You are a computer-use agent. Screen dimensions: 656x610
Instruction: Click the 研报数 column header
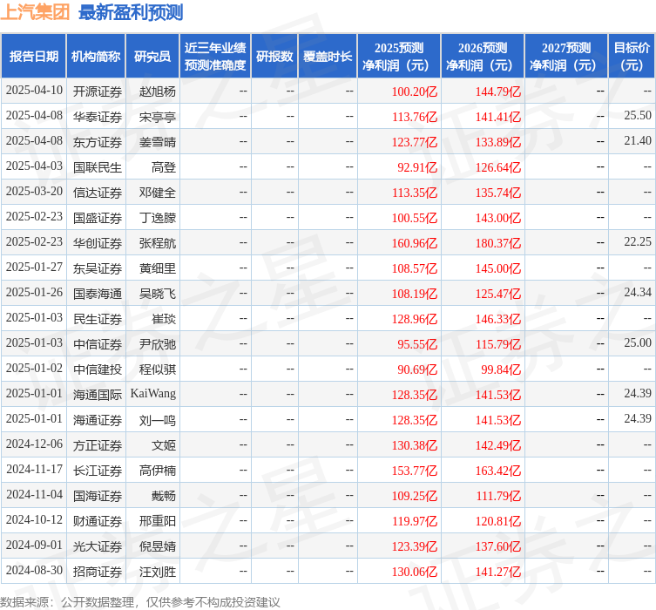pyautogui.click(x=274, y=56)
